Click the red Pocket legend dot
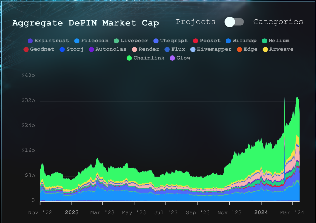This screenshot has width=316, height=223. point(196,41)
